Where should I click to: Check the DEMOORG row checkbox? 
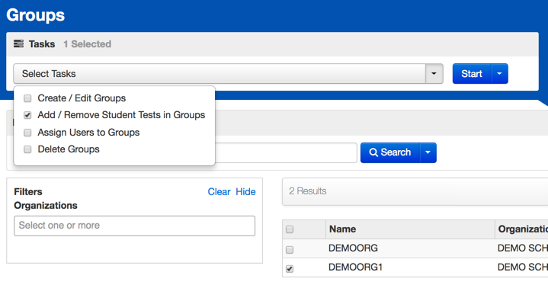tap(290, 250)
